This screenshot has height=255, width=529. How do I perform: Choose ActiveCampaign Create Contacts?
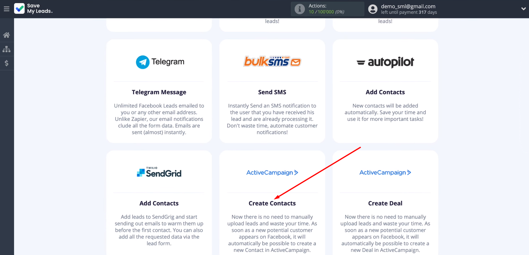(272, 203)
